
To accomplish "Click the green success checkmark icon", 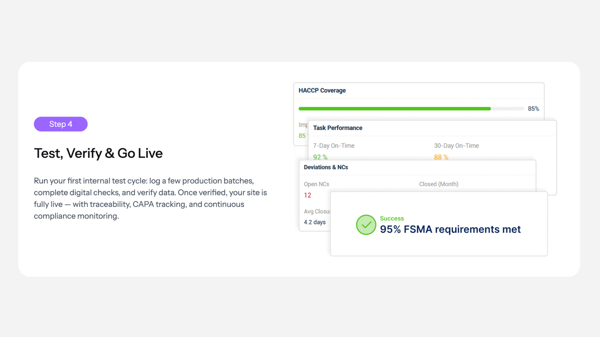I will (366, 225).
